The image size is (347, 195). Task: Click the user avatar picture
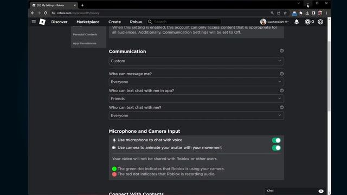coord(263,22)
